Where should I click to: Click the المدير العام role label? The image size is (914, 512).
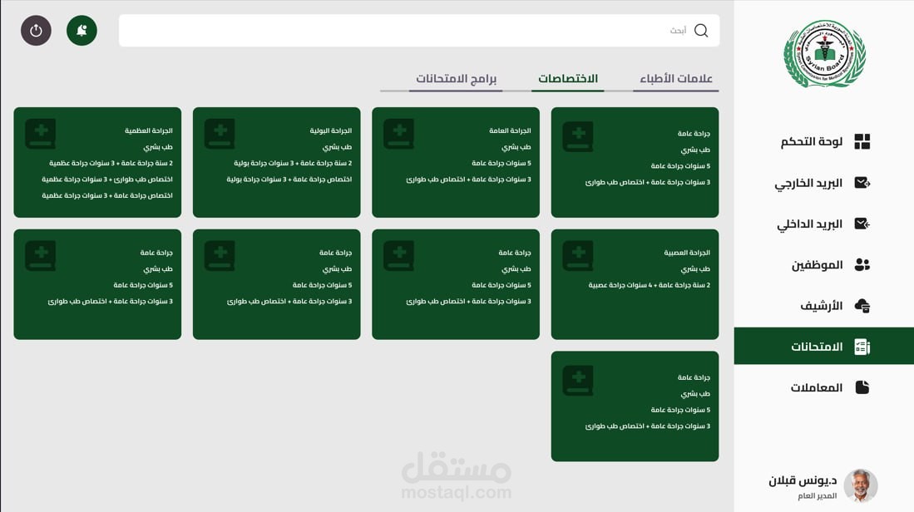(x=818, y=495)
